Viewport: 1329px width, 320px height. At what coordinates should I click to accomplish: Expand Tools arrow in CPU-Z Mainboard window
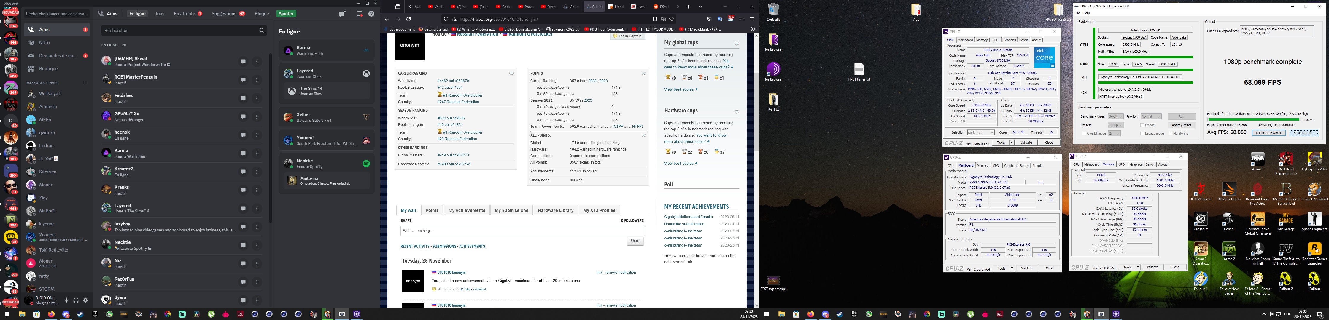[1012, 268]
